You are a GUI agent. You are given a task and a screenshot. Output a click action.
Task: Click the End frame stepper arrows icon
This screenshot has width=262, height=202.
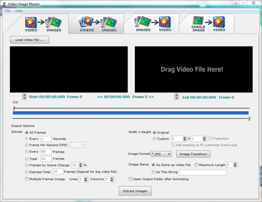(x=176, y=97)
